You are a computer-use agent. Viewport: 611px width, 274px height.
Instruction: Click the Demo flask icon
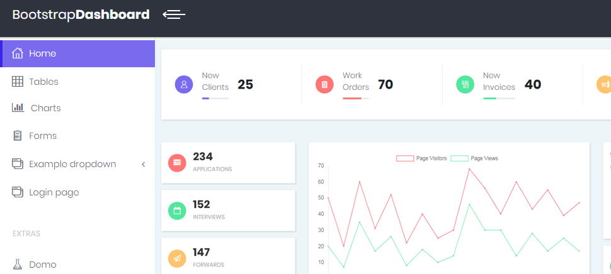[x=18, y=265]
